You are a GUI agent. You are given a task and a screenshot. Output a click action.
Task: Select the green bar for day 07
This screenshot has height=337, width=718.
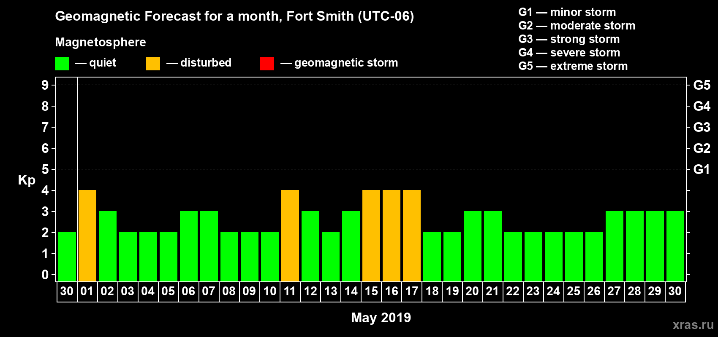[x=209, y=246]
